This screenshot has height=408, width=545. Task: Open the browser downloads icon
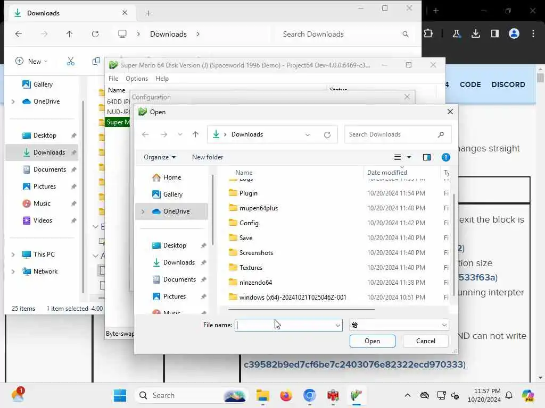tap(475, 33)
